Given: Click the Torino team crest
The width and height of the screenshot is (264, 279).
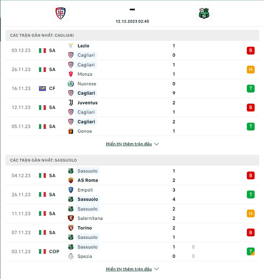Looking at the screenshot, I should [x=70, y=228].
